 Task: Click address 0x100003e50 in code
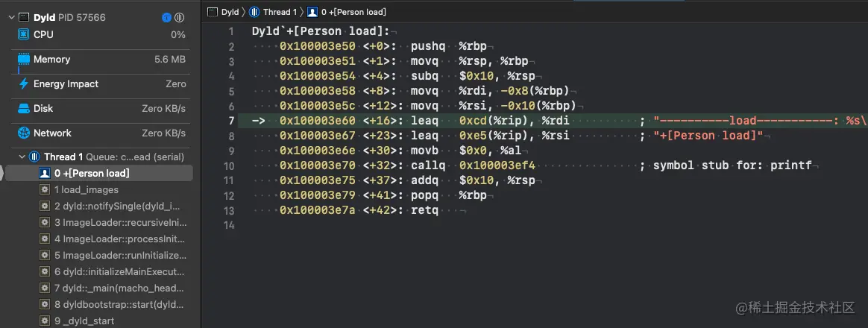[317, 46]
